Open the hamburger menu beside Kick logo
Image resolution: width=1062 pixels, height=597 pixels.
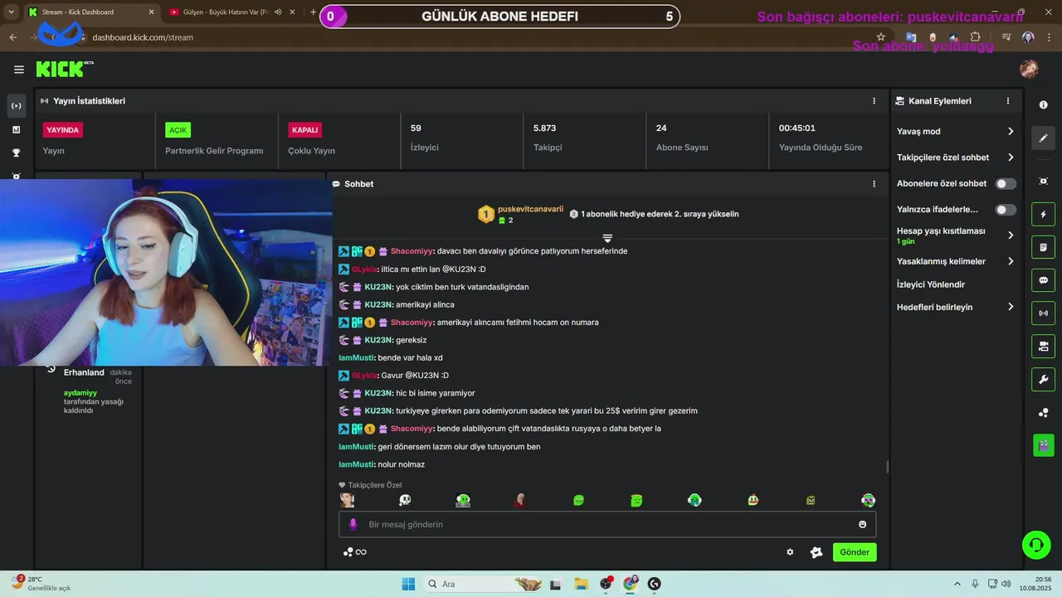pos(19,70)
